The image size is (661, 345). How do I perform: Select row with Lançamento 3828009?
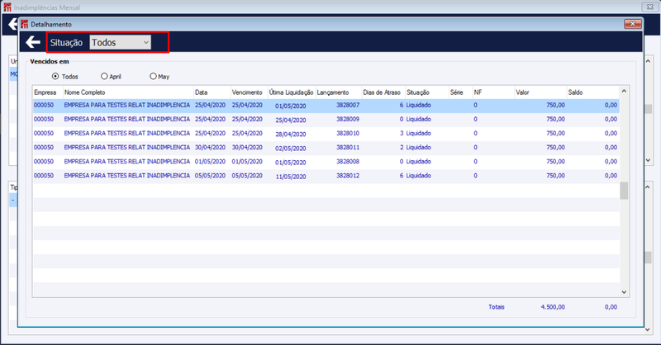(x=326, y=119)
